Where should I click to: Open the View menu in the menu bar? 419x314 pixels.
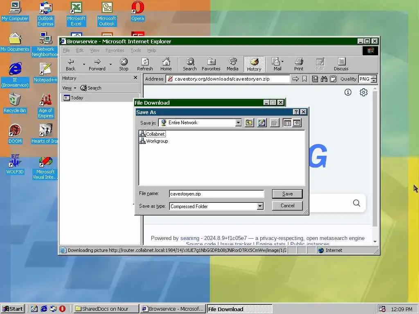tap(95, 50)
